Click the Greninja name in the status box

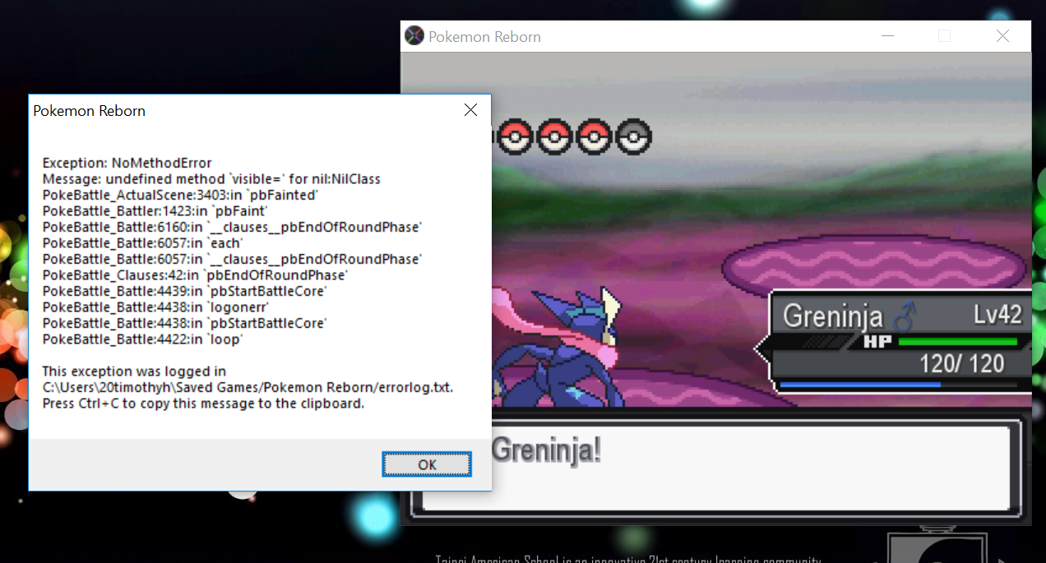832,316
